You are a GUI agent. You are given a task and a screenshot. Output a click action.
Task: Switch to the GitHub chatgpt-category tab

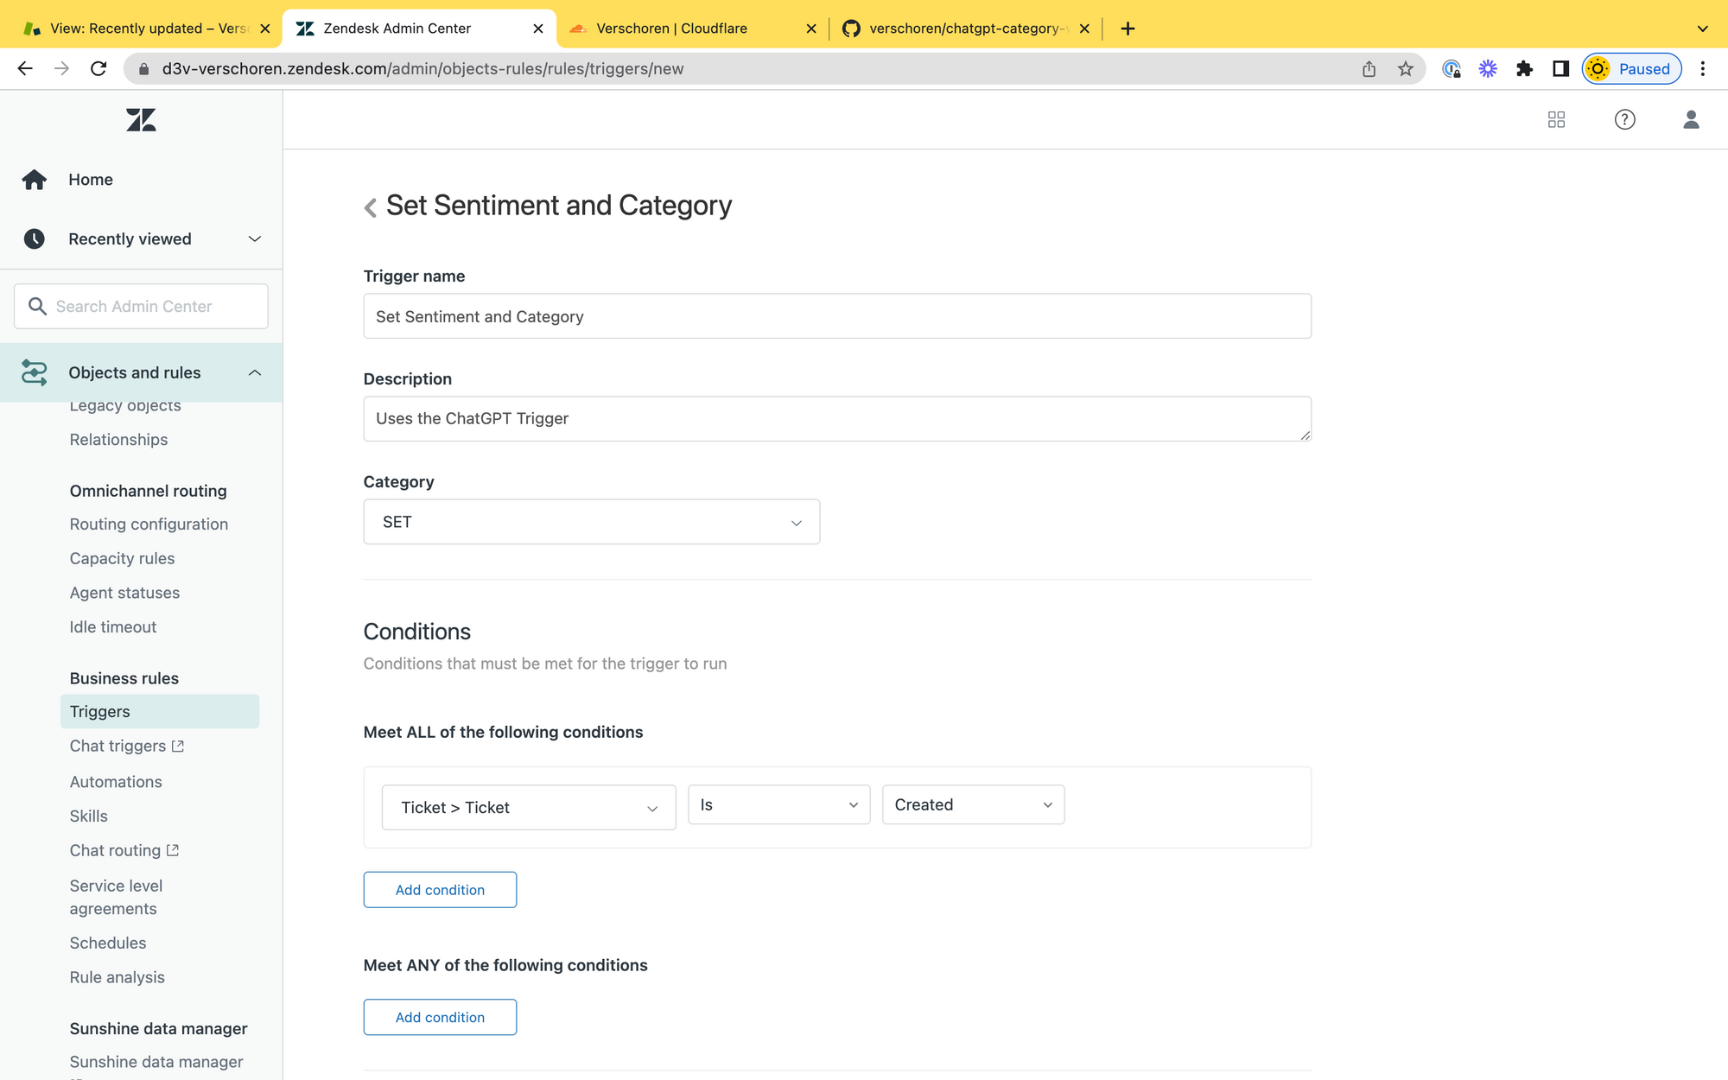(963, 29)
